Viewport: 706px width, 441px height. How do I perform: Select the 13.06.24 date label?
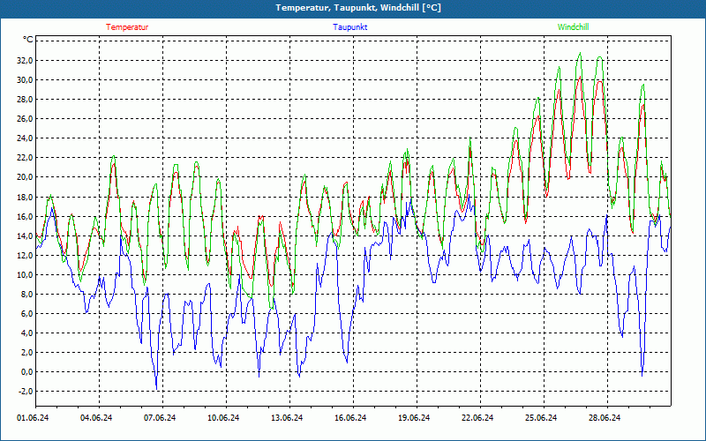[287, 418]
